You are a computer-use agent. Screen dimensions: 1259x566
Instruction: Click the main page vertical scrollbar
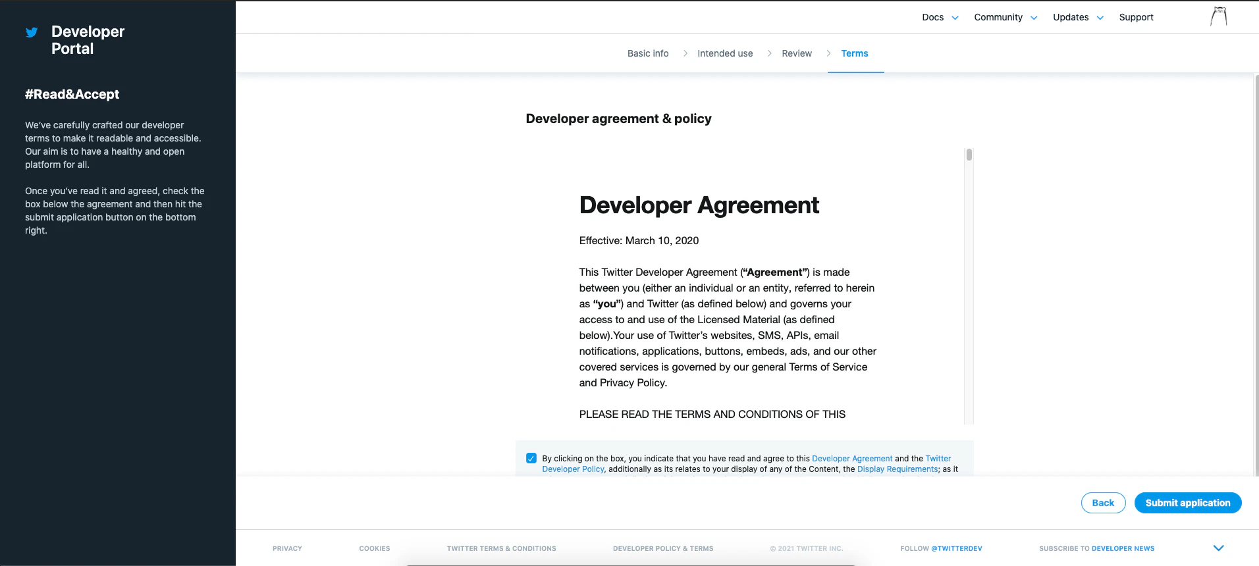1256,274
